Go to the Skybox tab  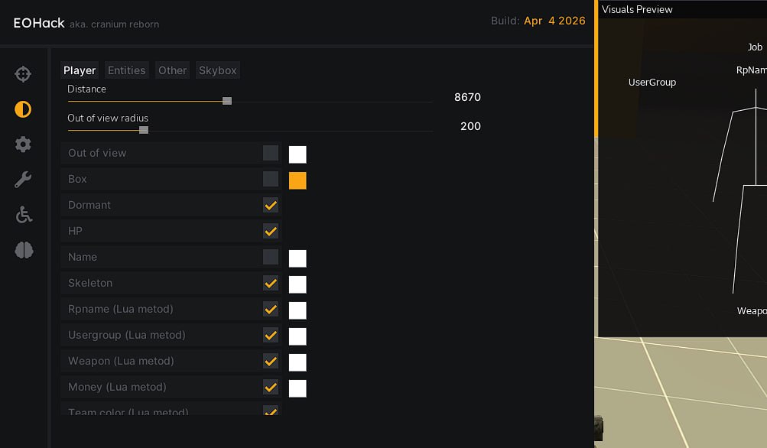[x=218, y=70]
